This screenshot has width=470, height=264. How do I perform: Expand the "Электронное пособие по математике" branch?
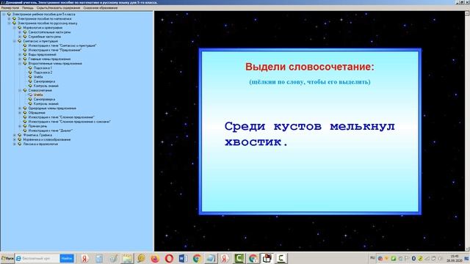click(9, 18)
